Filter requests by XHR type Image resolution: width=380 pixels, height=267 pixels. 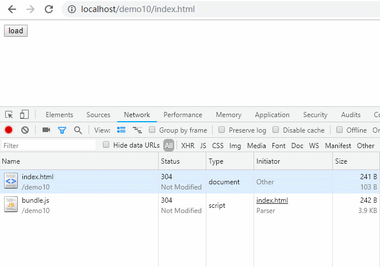(188, 146)
